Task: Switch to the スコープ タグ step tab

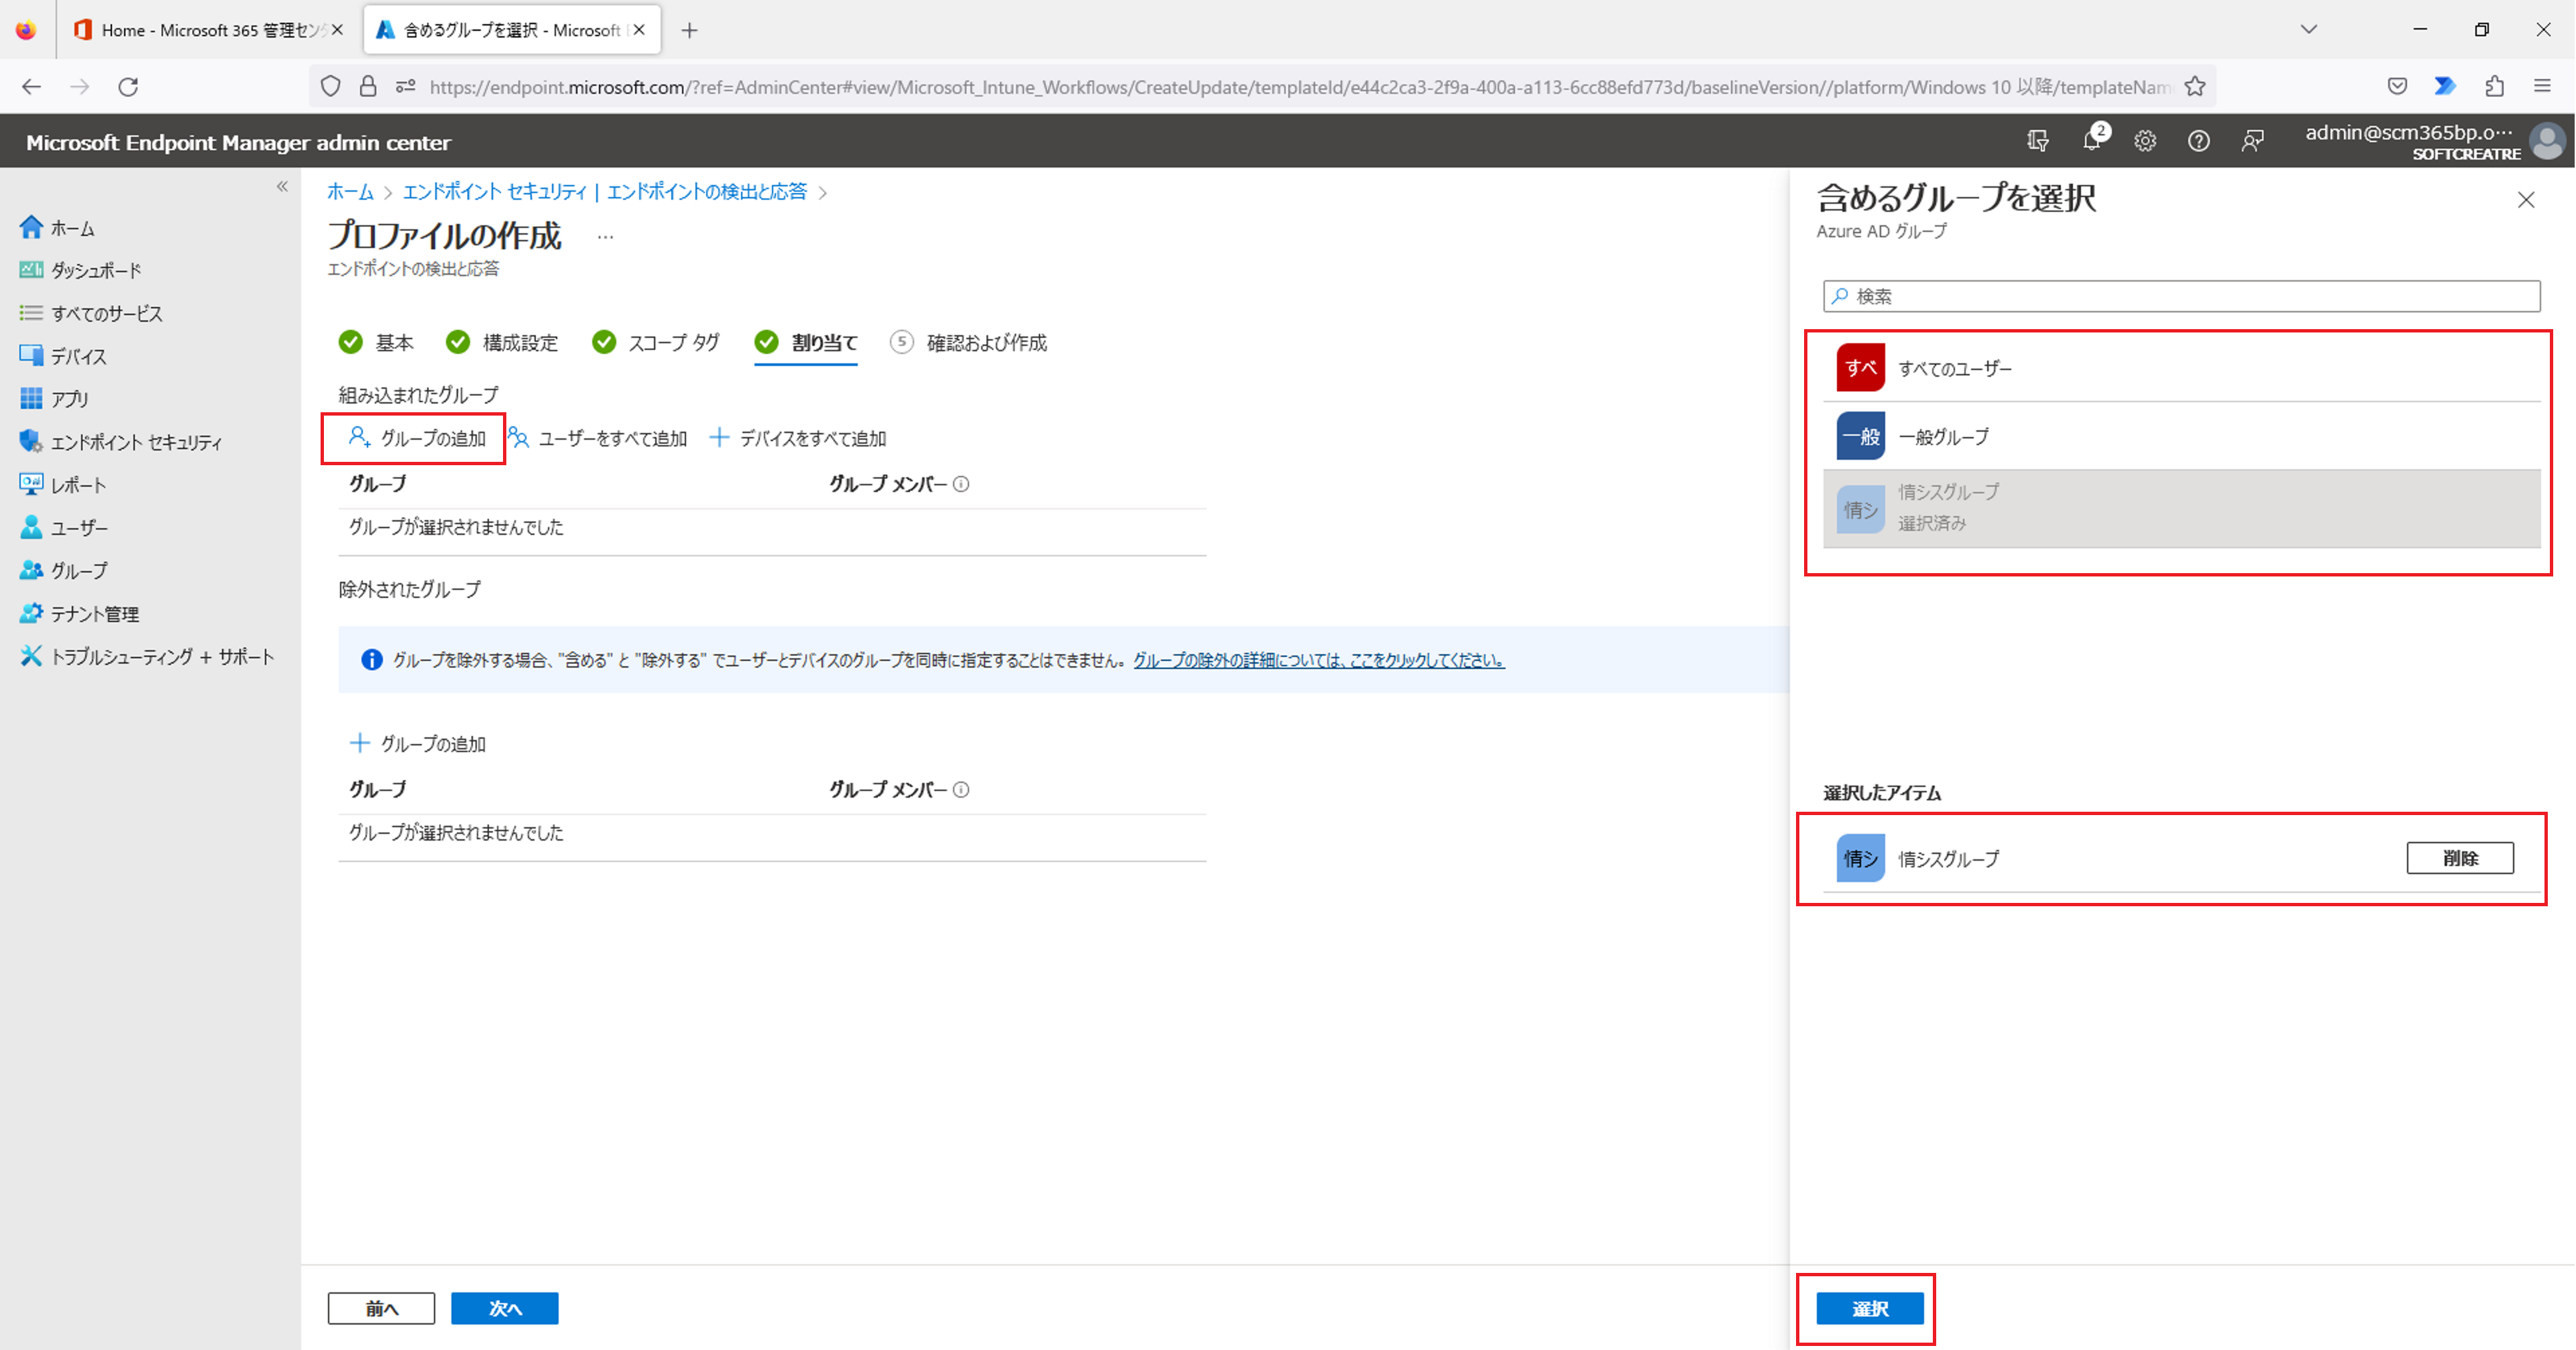Action: [x=655, y=343]
